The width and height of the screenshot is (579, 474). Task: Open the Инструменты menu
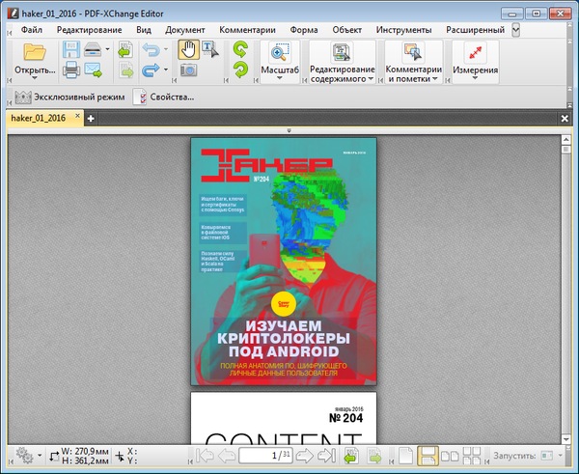pyautogui.click(x=403, y=30)
